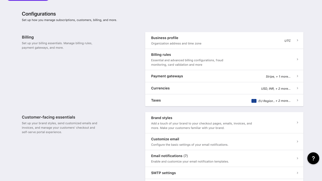This screenshot has height=181, width=322.
Task: Click the Brand styles chevron arrow
Action: 297,123
